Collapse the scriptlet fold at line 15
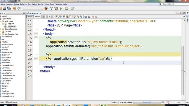189x106 pixels. tap(36, 38)
